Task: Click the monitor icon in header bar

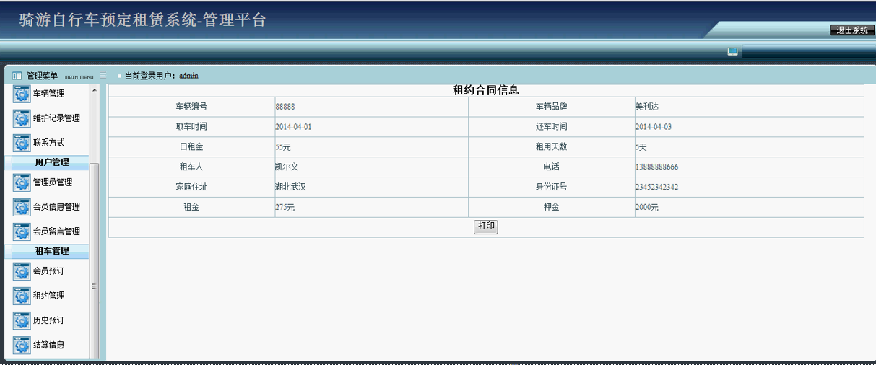Action: tap(732, 52)
